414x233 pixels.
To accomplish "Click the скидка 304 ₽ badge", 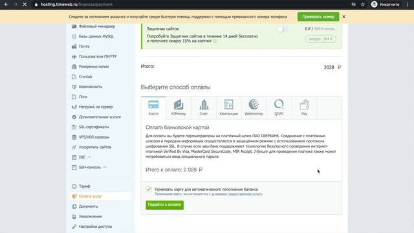I will [x=321, y=39].
